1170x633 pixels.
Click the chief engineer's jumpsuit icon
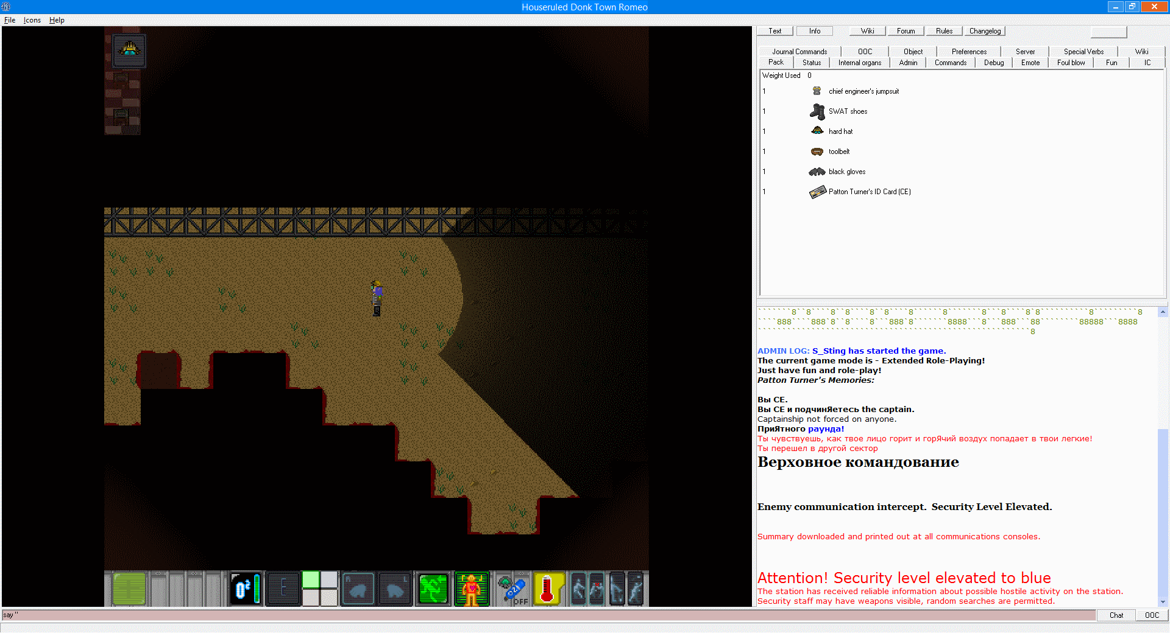[x=817, y=91]
